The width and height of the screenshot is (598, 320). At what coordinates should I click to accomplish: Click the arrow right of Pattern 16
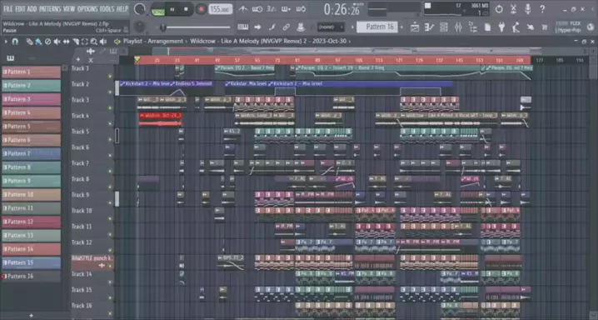click(401, 27)
